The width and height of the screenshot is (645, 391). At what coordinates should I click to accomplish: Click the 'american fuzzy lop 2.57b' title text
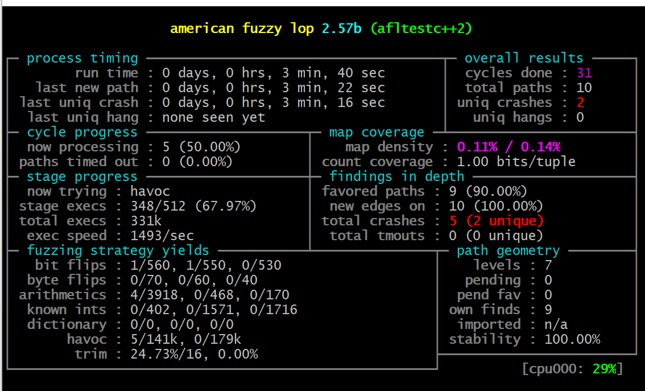[x=266, y=28]
